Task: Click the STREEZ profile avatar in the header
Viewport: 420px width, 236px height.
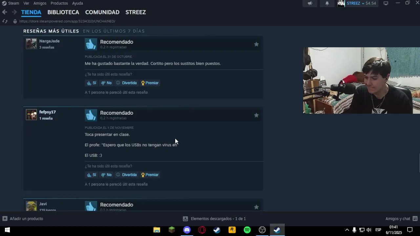Action: tap(341, 3)
